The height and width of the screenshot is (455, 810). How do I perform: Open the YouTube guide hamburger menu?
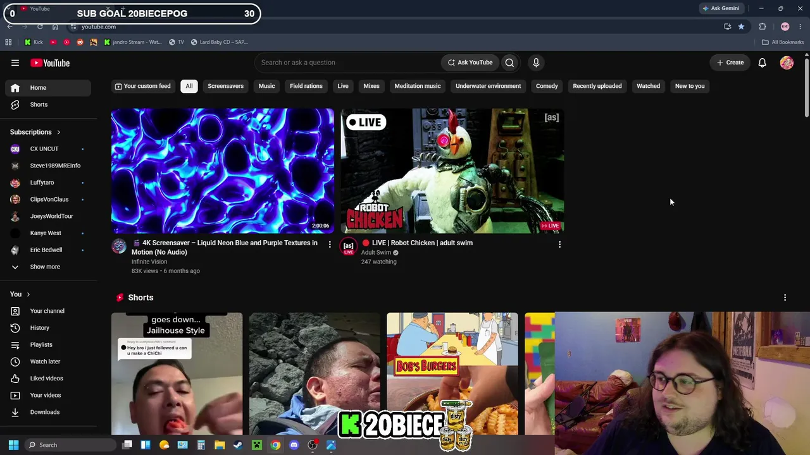point(15,63)
